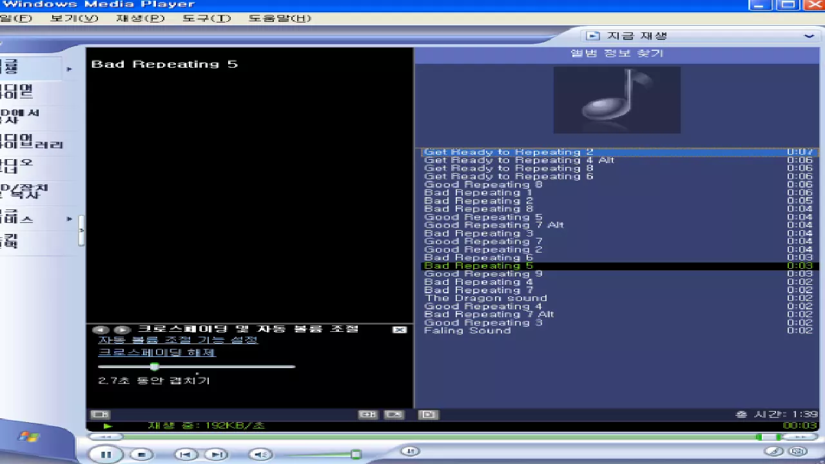Image resolution: width=825 pixels, height=464 pixels.
Task: Click the 크로스페이딩 해제 link
Action: [x=157, y=353]
